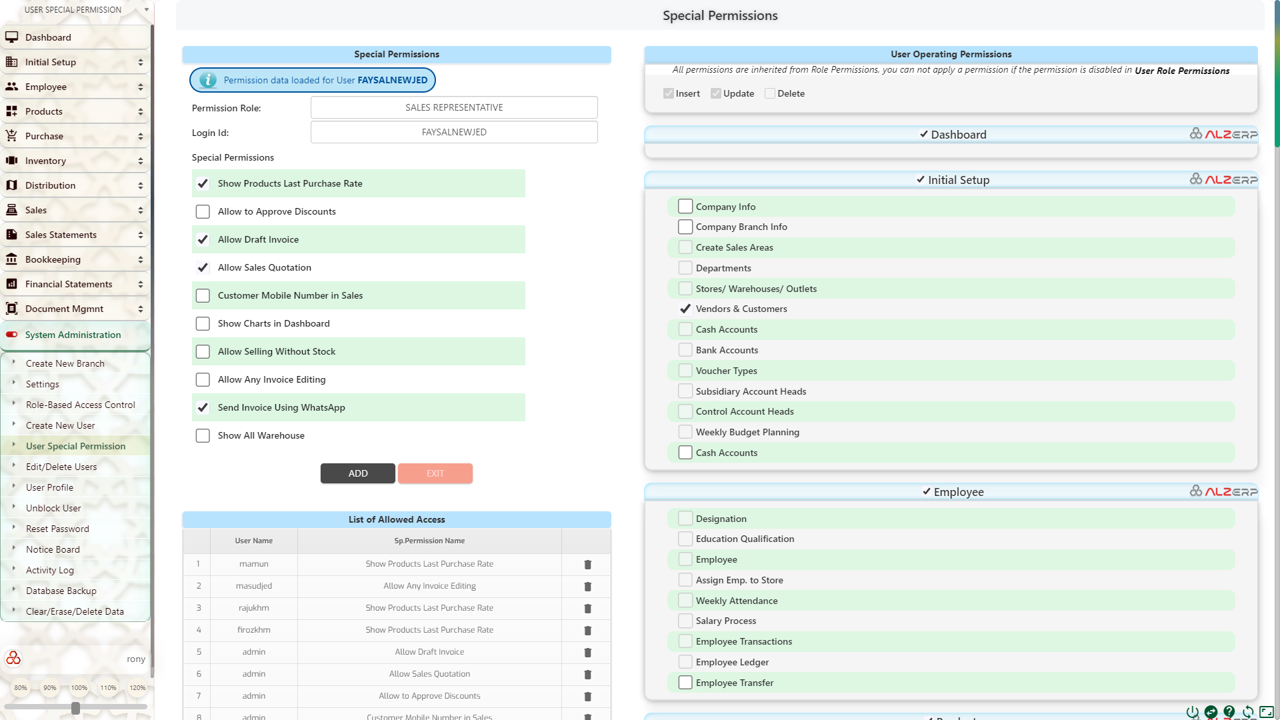Click the ALZERP logo beside the Dashboard panel header
Viewport: 1280px width, 720px height.
[x=1224, y=133]
